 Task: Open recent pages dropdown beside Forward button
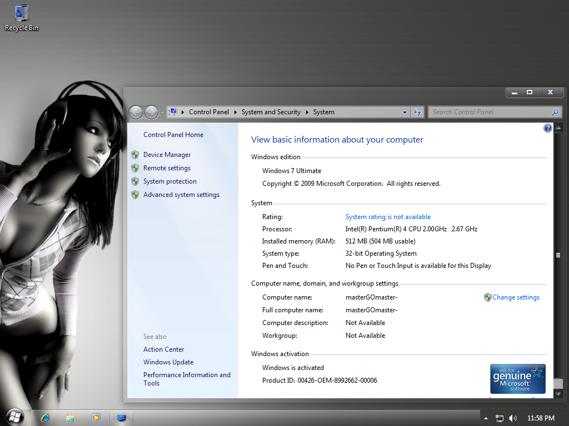[x=162, y=113]
